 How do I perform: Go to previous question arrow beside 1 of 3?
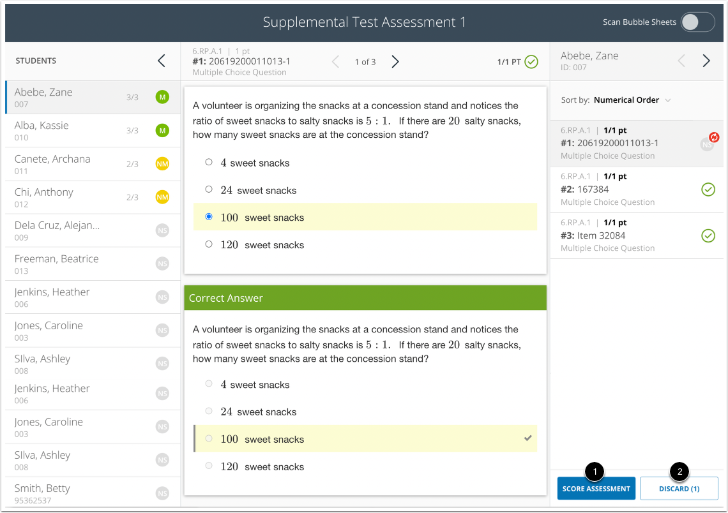335,62
